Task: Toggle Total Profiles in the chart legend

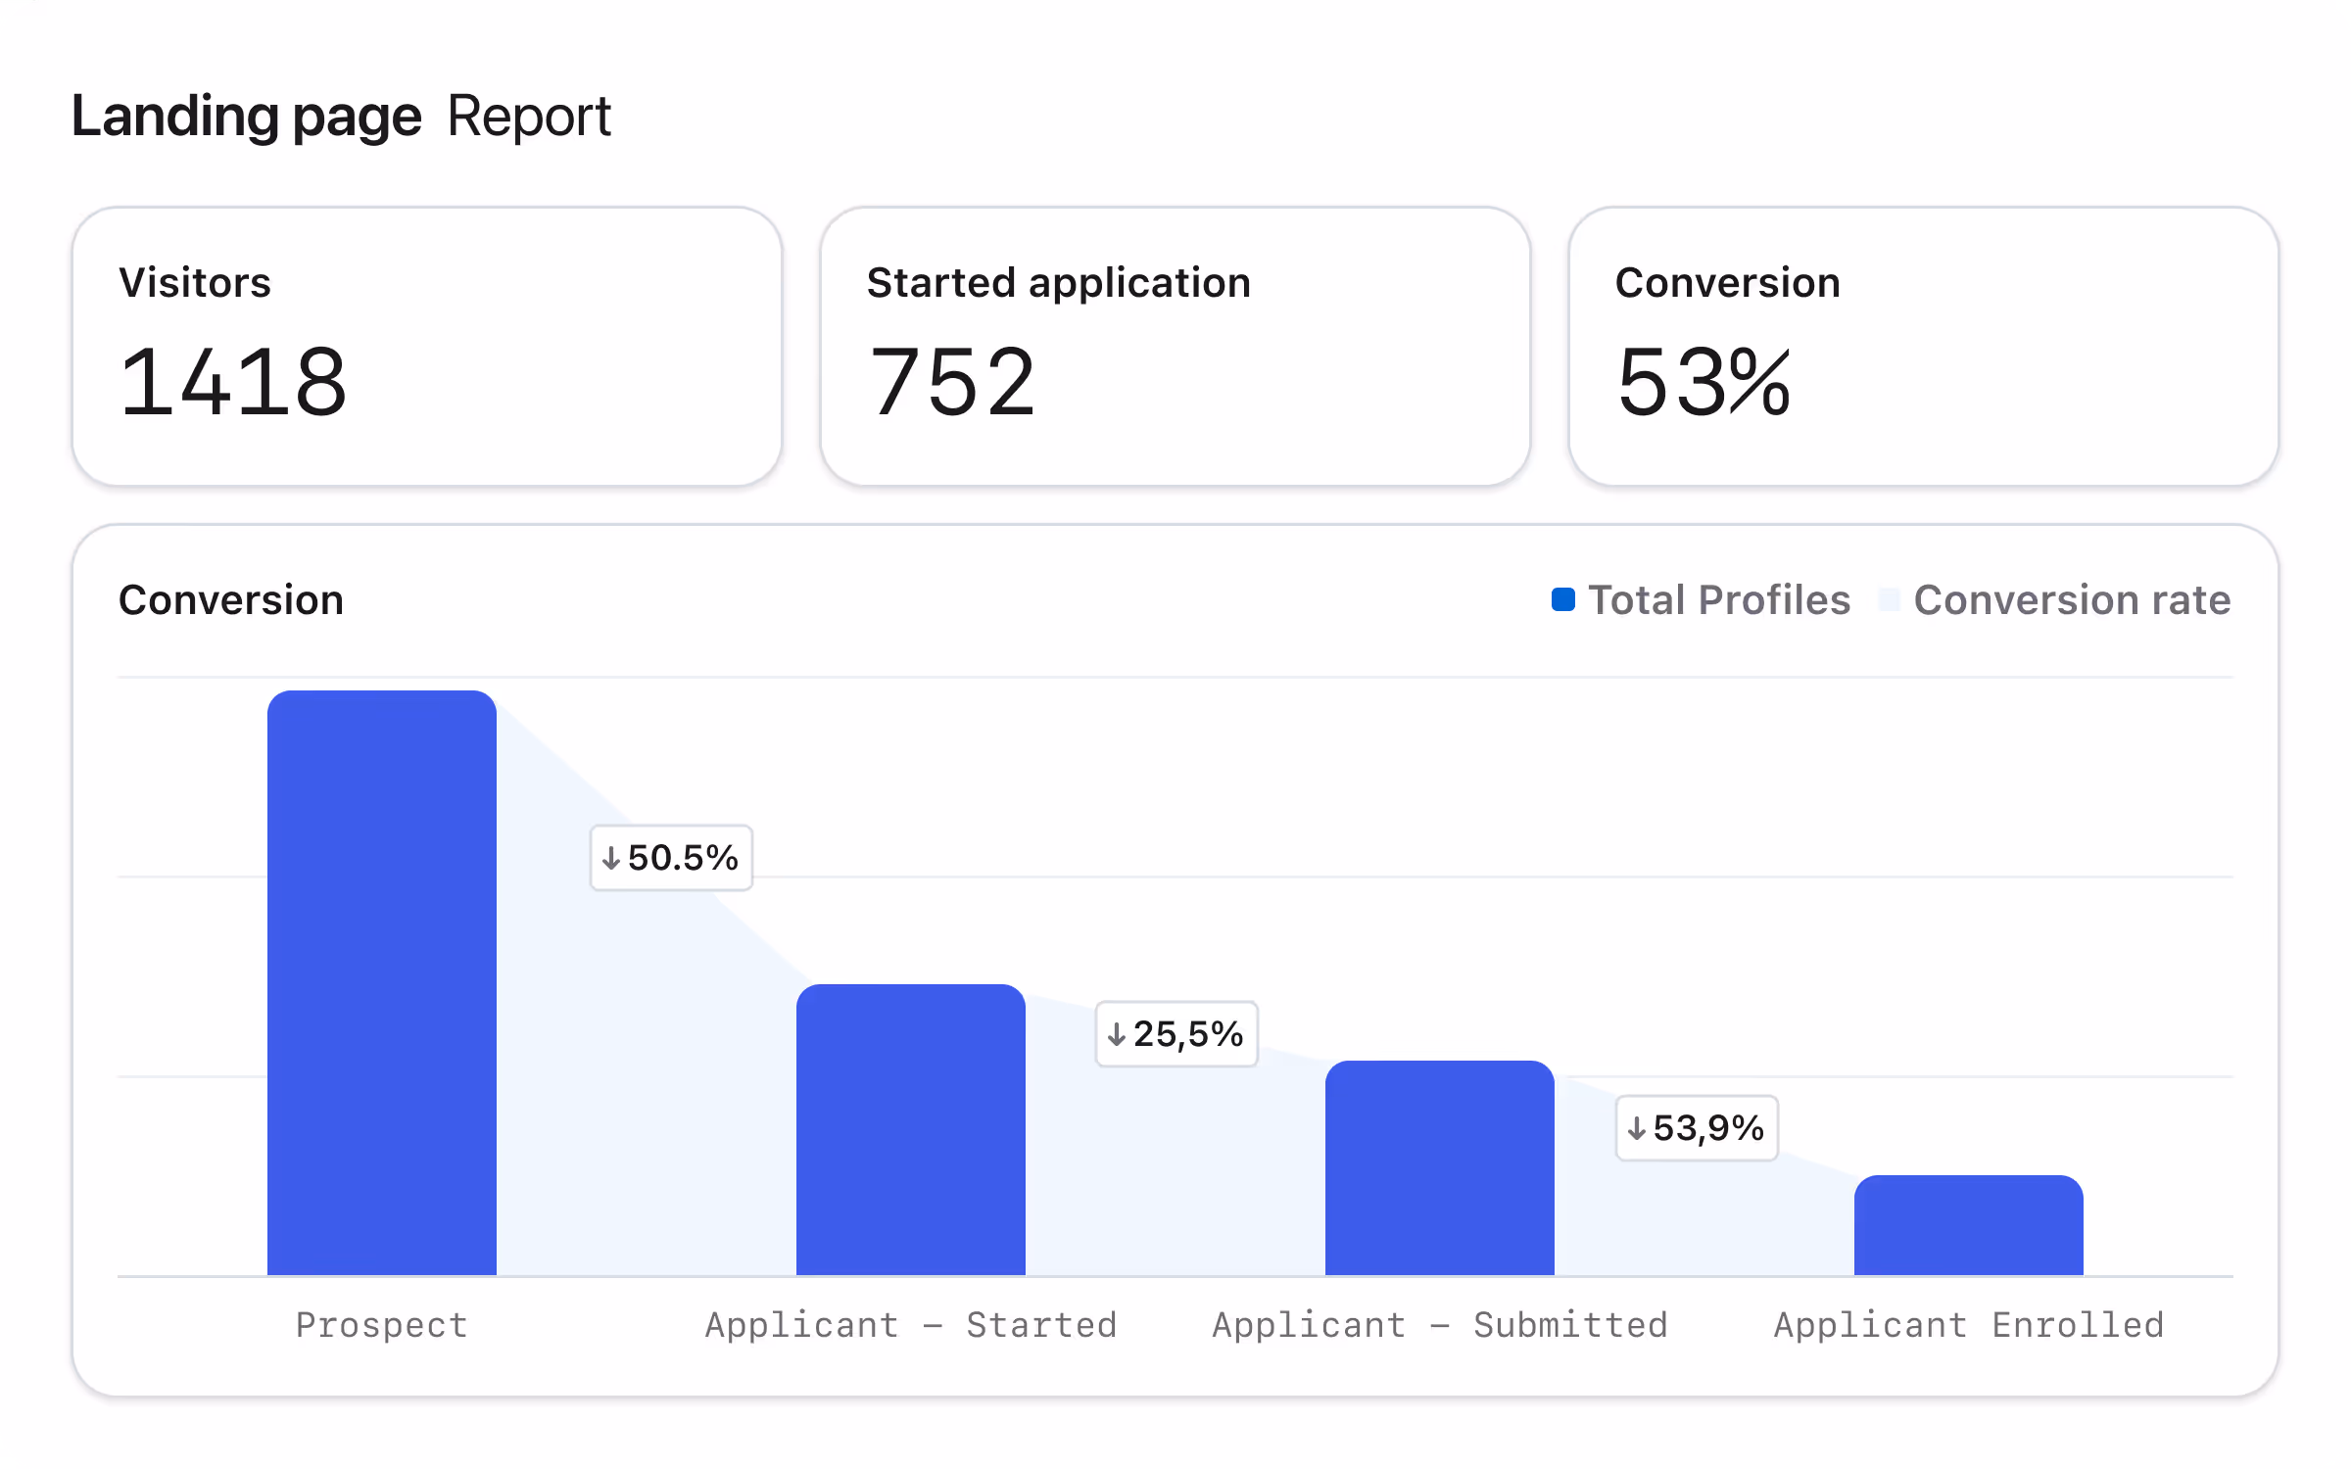Action: coord(1719,599)
